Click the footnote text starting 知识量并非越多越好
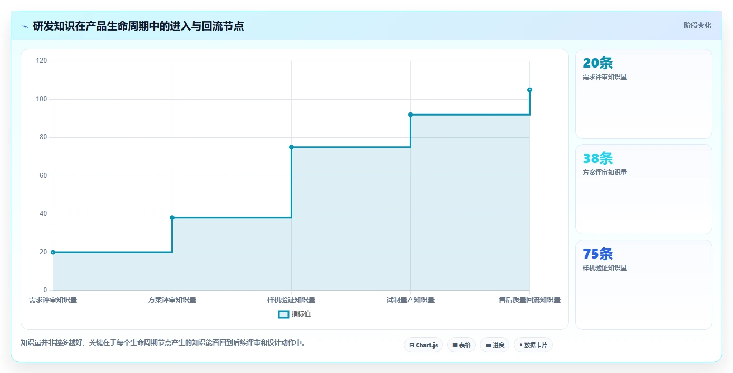The height and width of the screenshot is (373, 733). (x=164, y=342)
